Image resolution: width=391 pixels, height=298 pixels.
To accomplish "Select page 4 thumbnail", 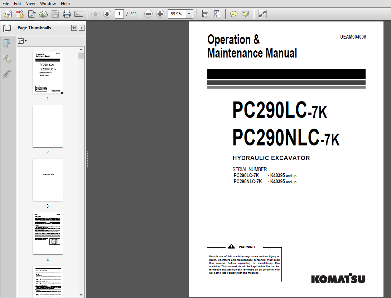I will click(48, 233).
